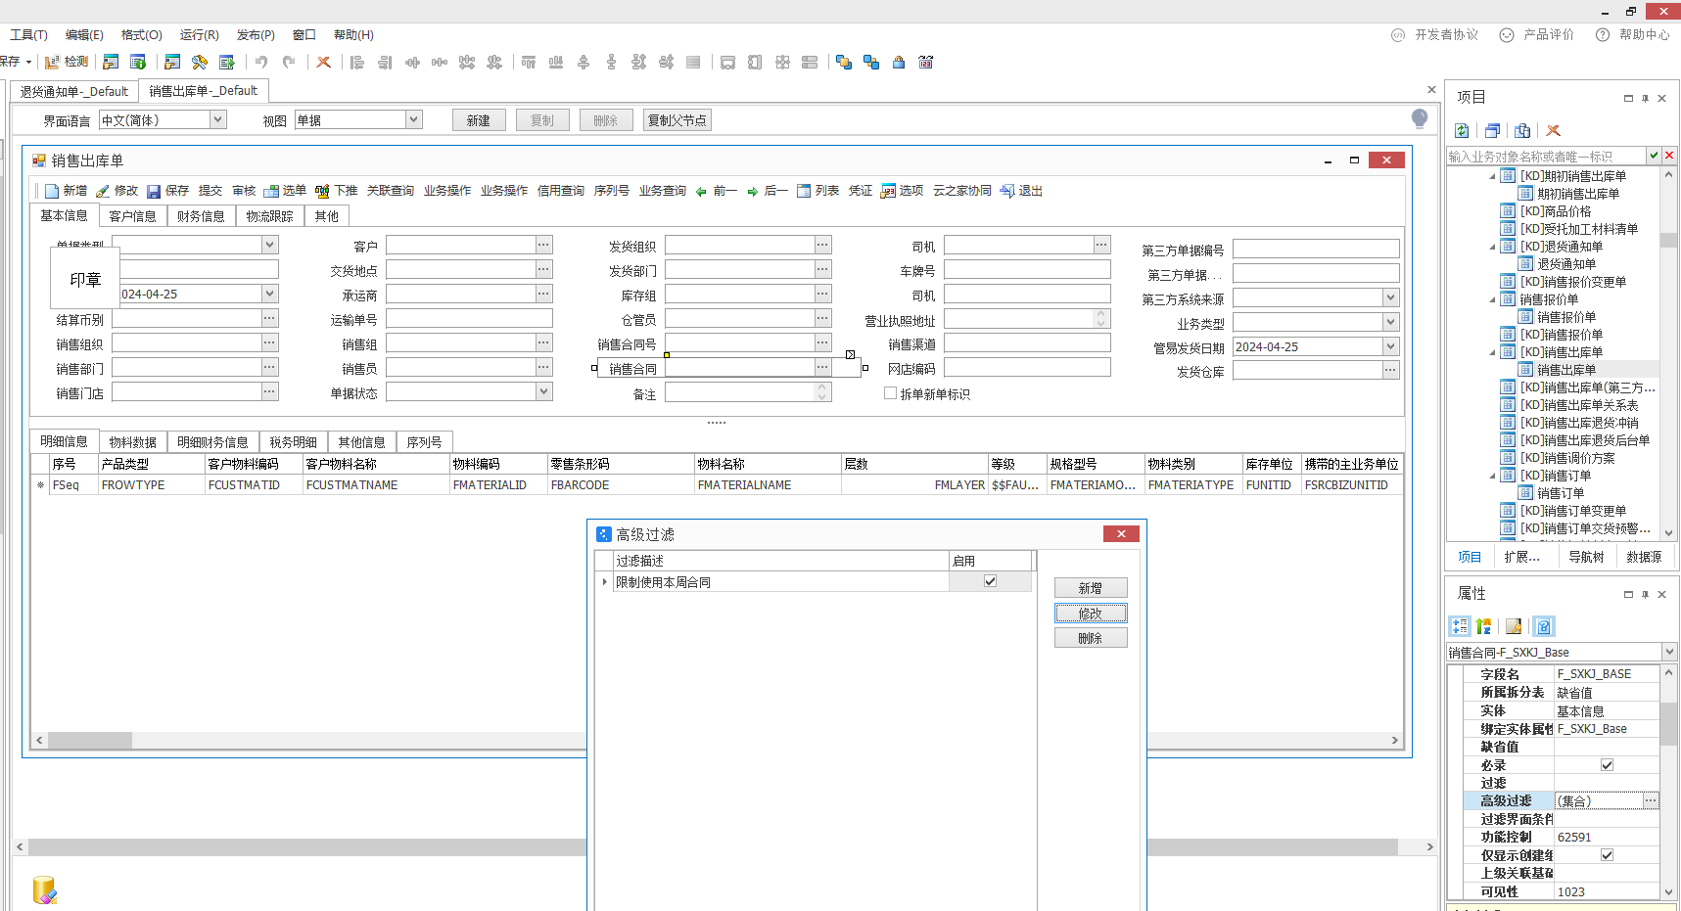Open the 界面语言 dropdown
The width and height of the screenshot is (1681, 911).
218,119
